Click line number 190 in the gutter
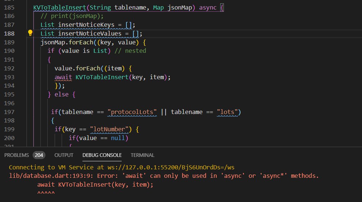 [9, 51]
